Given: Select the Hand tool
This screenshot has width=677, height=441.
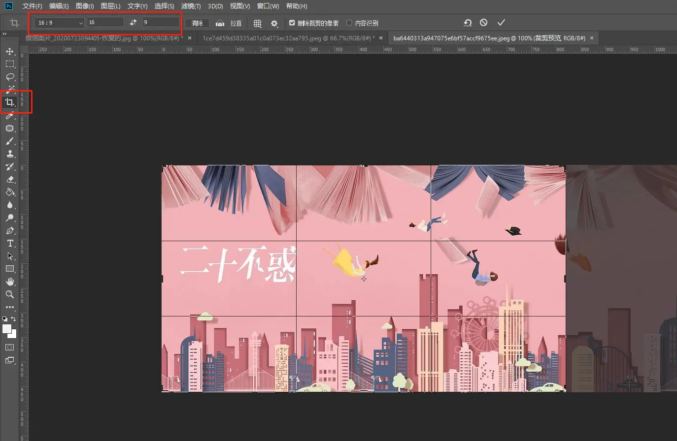Looking at the screenshot, I should (9, 282).
